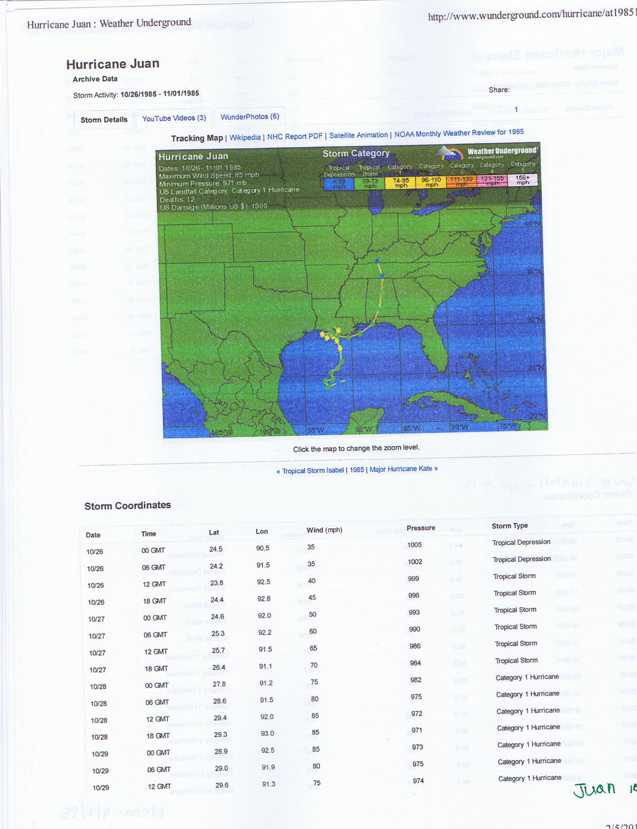Image resolution: width=637 pixels, height=829 pixels.
Task: Click the longitude value 93.0
Action: click(267, 733)
